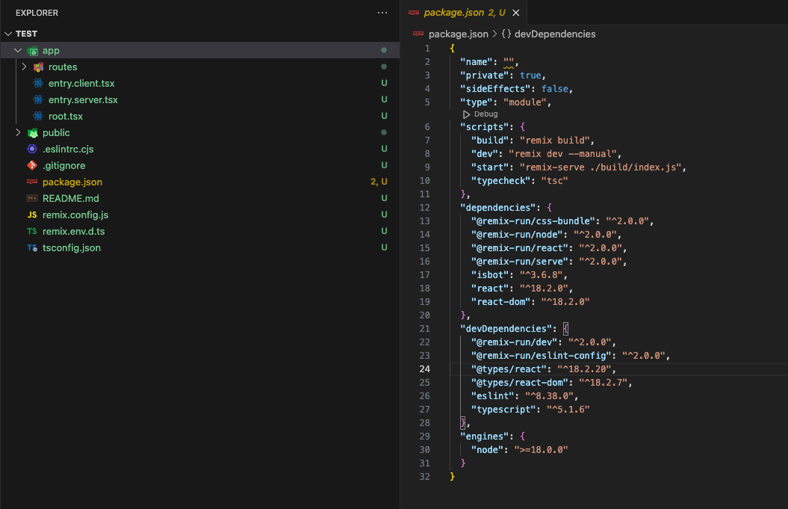
Task: Click the "scripts" key in the editor
Action: point(485,127)
